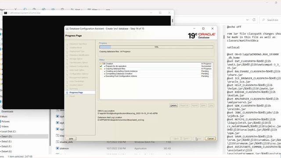Click the Database Configuration Assistant title bar icon
The width and height of the screenshot is (281, 158).
coord(67,29)
